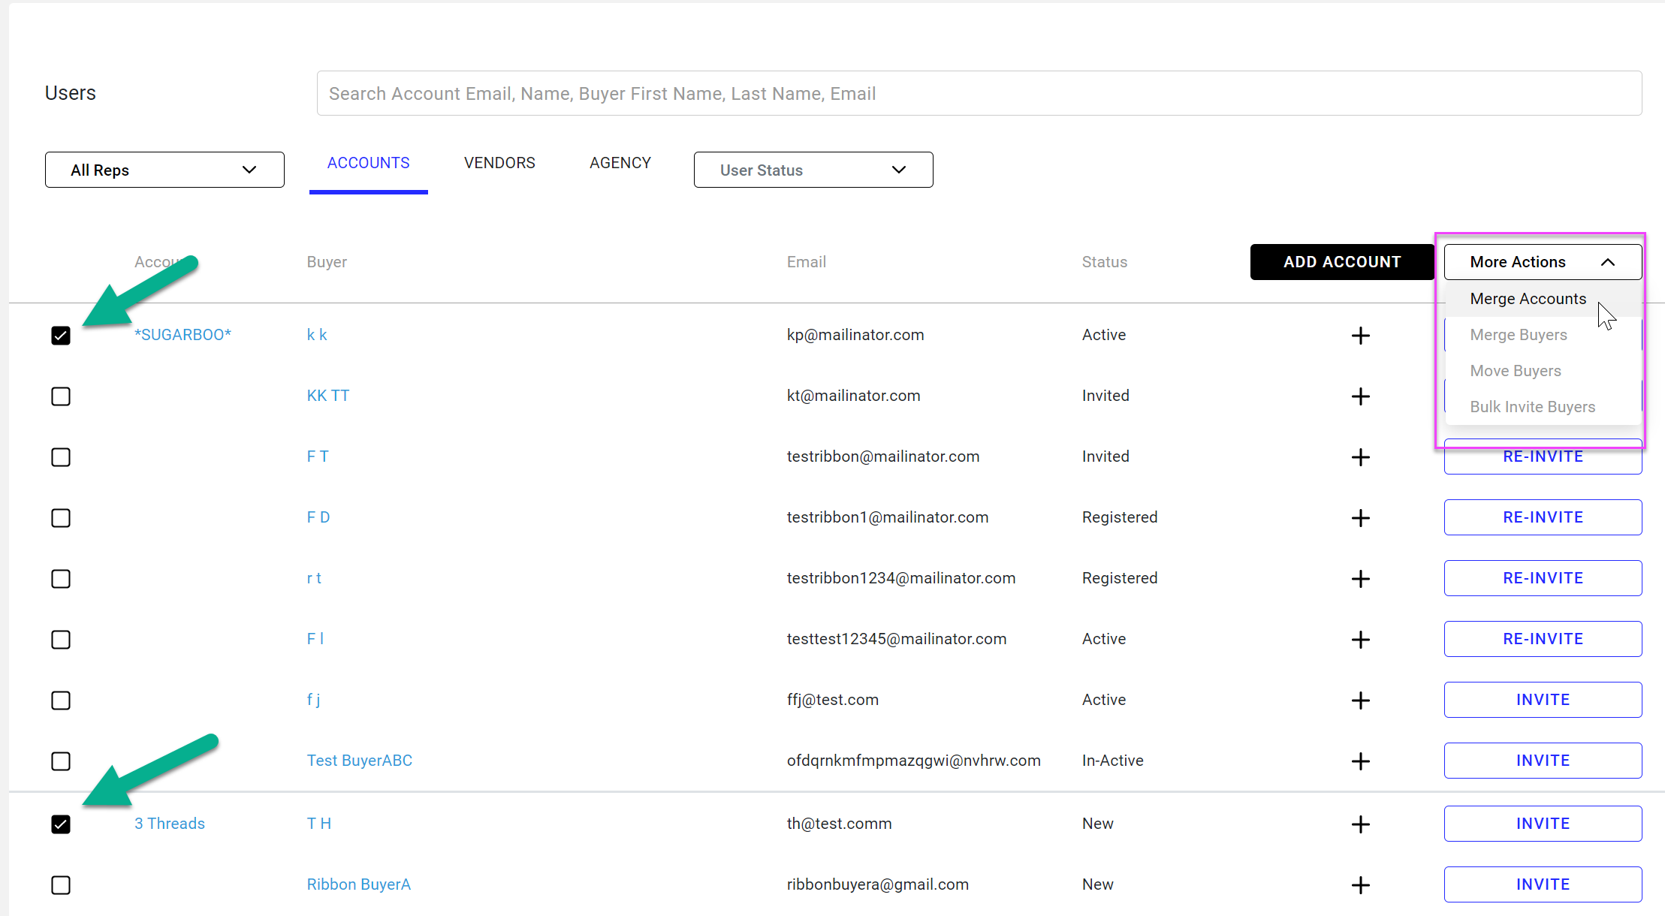The image size is (1665, 916).
Task: Click plus icon in 3 Threads row
Action: 1360,824
